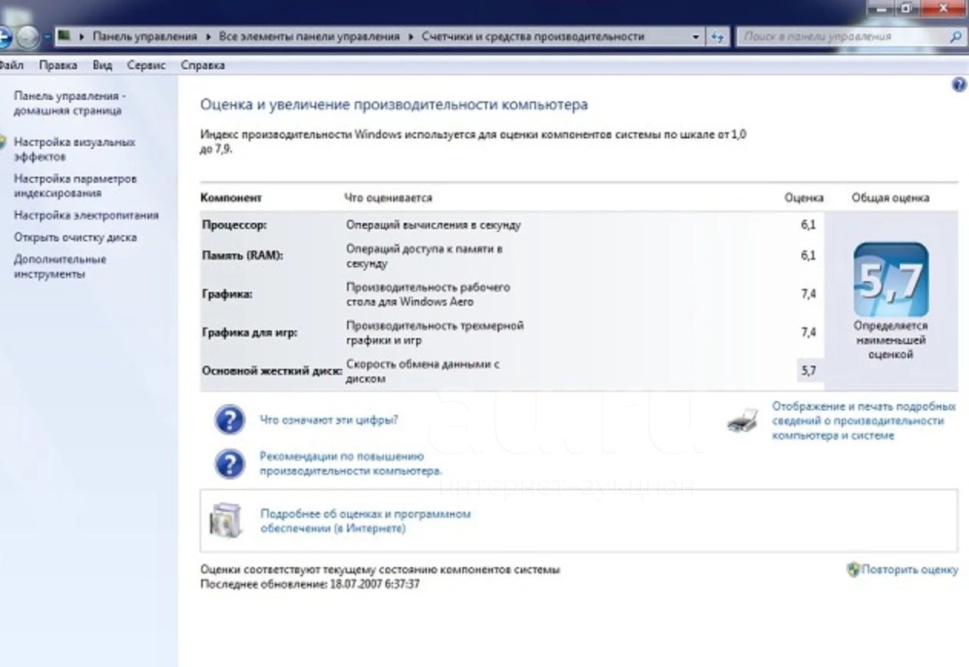Open 'Дополнительные инструменты' link

point(60,267)
